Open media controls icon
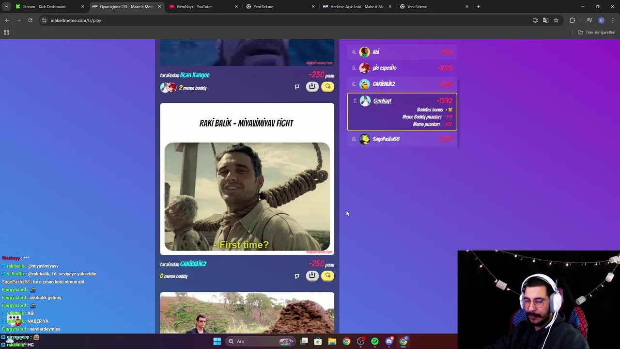 [589, 20]
